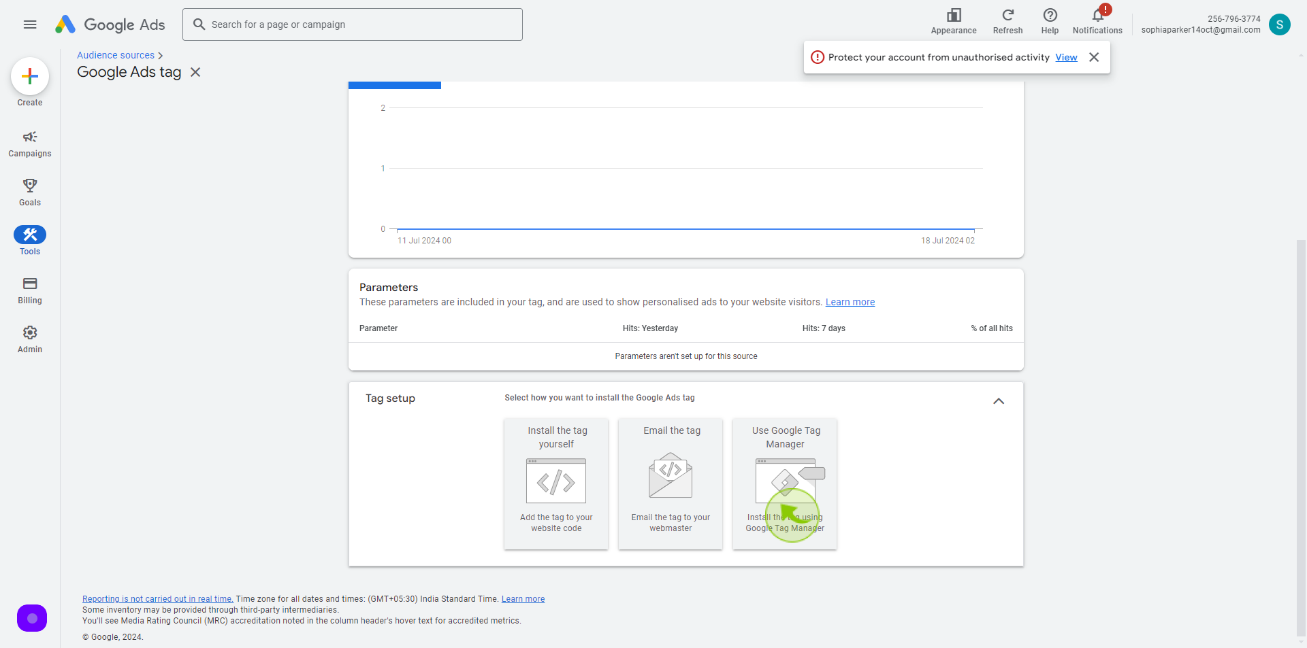1307x648 pixels.
Task: Open Notifications bell
Action: coord(1097,21)
